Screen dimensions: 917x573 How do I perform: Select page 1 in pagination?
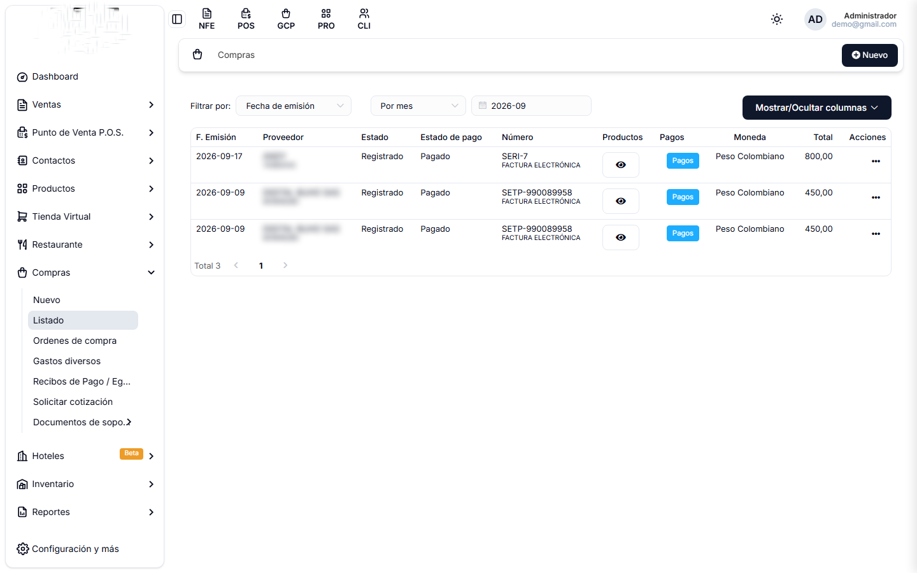coord(261,265)
